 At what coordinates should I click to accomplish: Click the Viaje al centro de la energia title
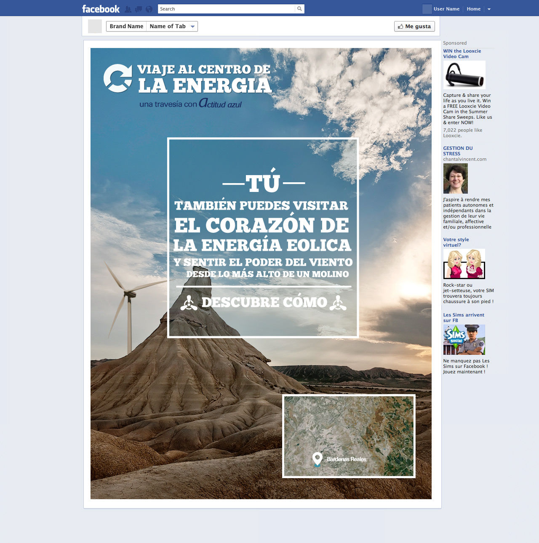205,79
